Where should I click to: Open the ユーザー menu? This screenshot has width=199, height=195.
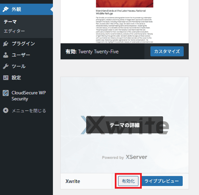(x=26, y=55)
